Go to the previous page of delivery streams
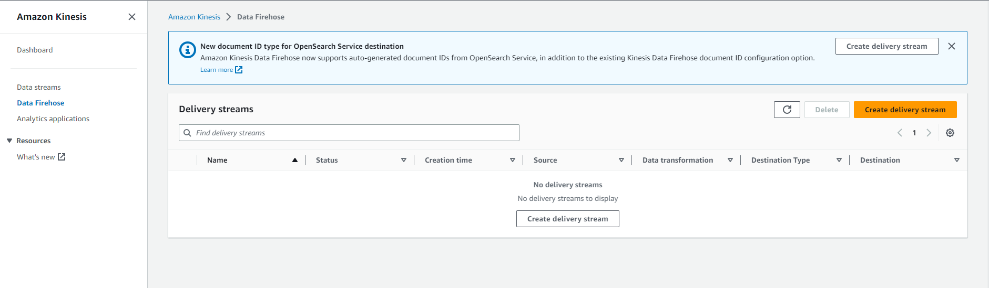The width and height of the screenshot is (989, 288). pyautogui.click(x=900, y=133)
